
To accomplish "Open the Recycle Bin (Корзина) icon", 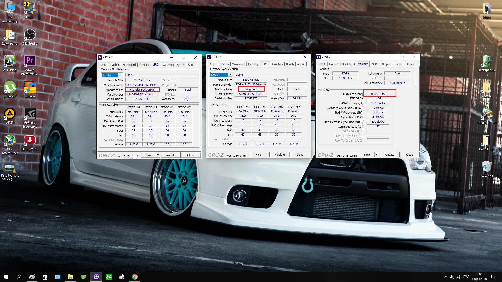I will click(x=486, y=167).
